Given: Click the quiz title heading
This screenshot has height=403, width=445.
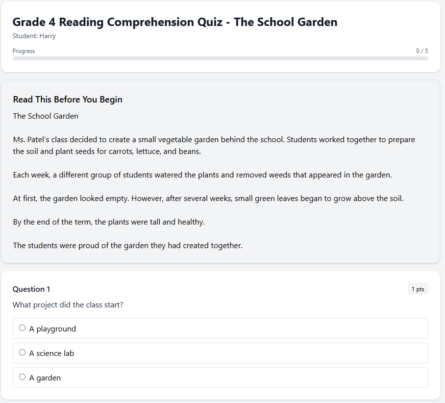Looking at the screenshot, I should coord(175,22).
